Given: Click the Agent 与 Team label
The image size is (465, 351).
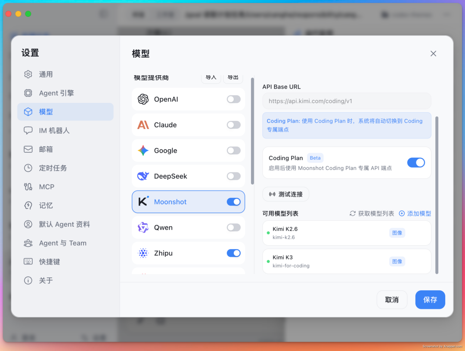Looking at the screenshot, I should pyautogui.click(x=63, y=243).
